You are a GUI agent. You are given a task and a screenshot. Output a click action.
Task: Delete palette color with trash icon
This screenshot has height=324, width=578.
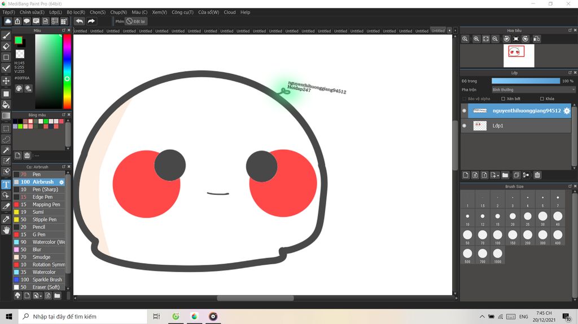(x=27, y=156)
